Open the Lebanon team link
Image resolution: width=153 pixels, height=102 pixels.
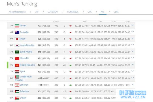click(24, 85)
